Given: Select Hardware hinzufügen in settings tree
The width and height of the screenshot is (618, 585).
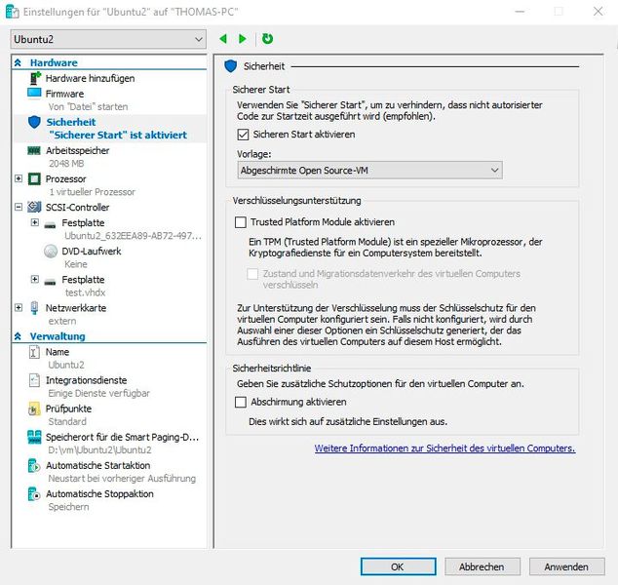Looking at the screenshot, I should [x=91, y=78].
